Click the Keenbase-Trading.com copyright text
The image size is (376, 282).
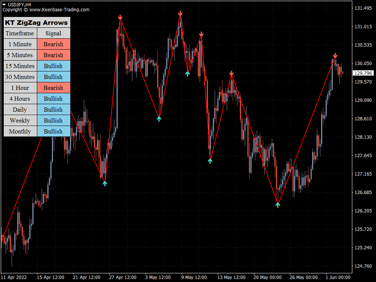coord(46,10)
